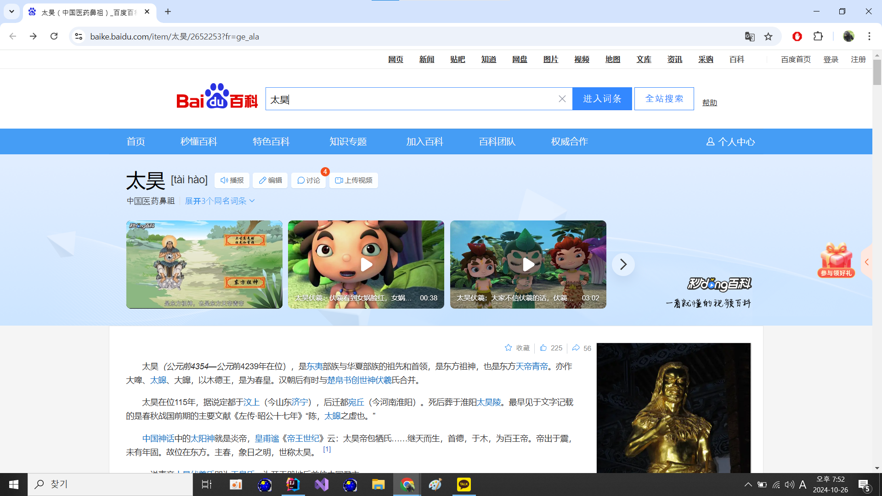
Task: Click the 注册 register link
Action: pos(858,60)
